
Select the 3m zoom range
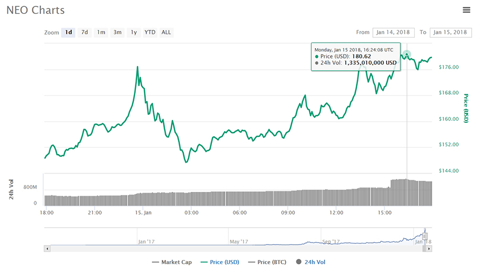point(117,32)
